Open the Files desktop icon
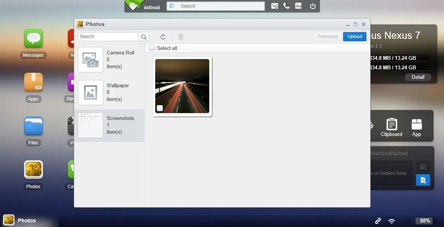The height and width of the screenshot is (227, 444). pyautogui.click(x=33, y=126)
